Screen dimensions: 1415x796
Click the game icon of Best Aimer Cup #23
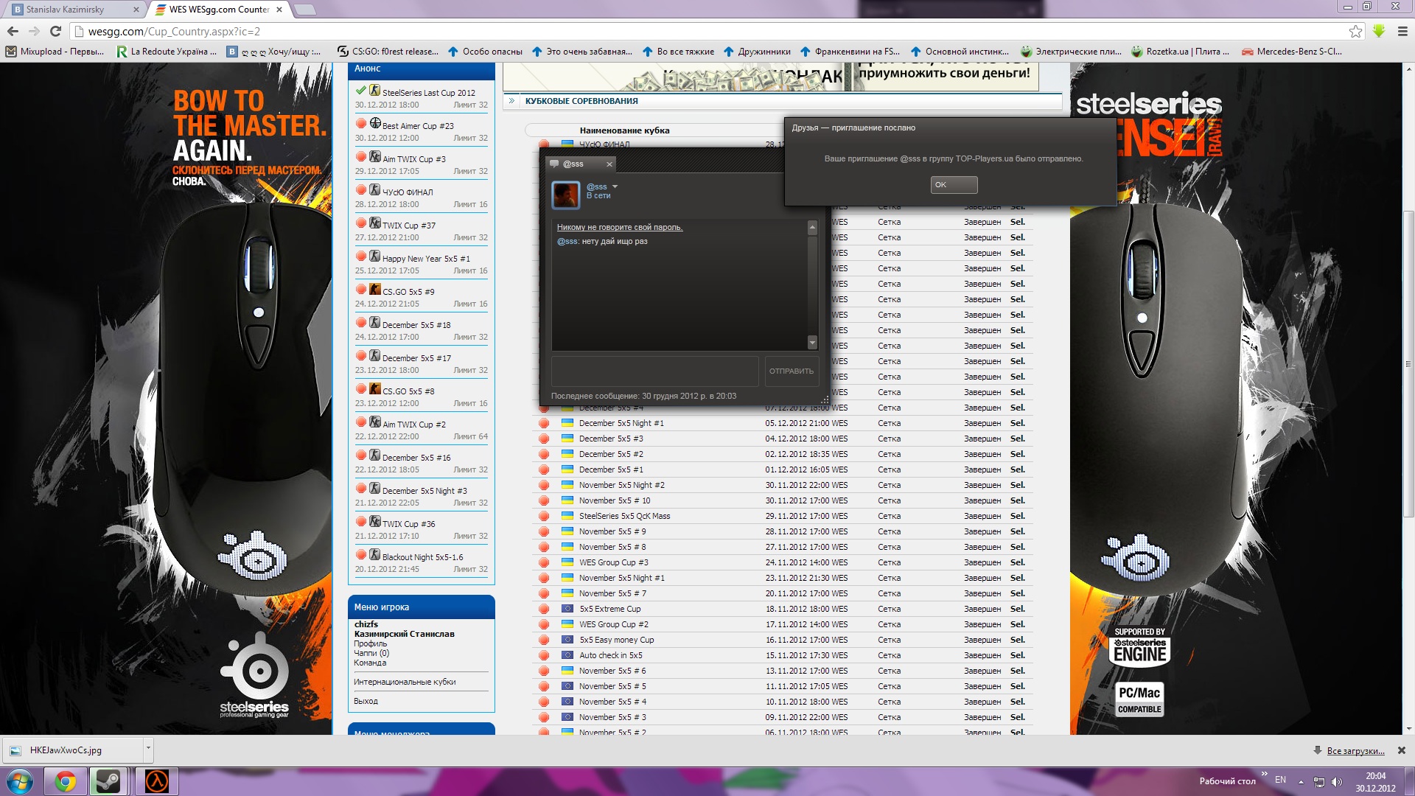pyautogui.click(x=375, y=123)
